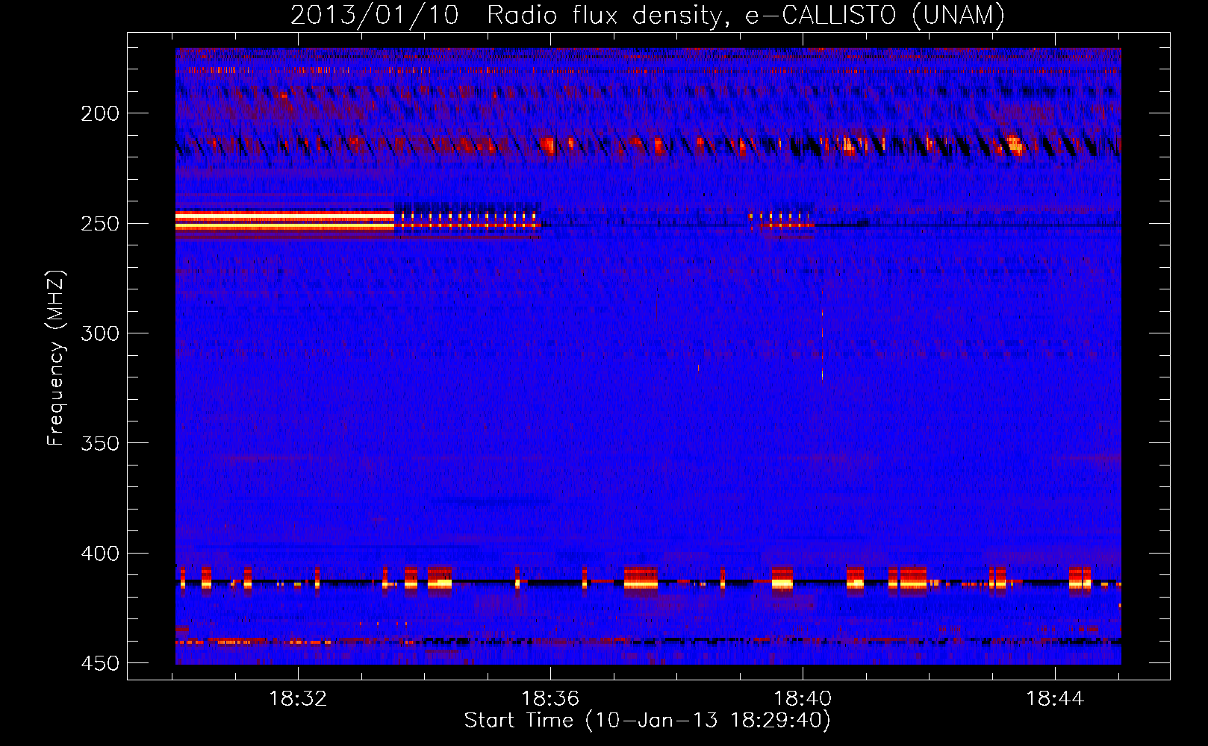
Task: Click the 18:40 time tick label
Action: click(803, 699)
